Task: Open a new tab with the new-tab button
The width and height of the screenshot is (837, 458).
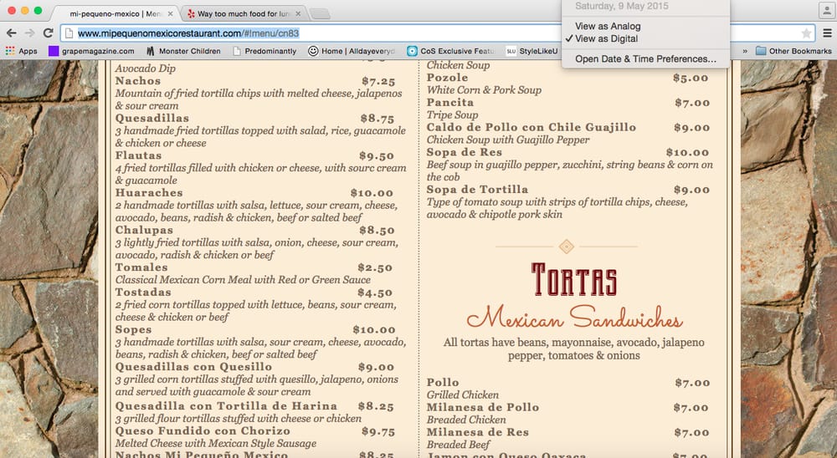Action: click(320, 14)
